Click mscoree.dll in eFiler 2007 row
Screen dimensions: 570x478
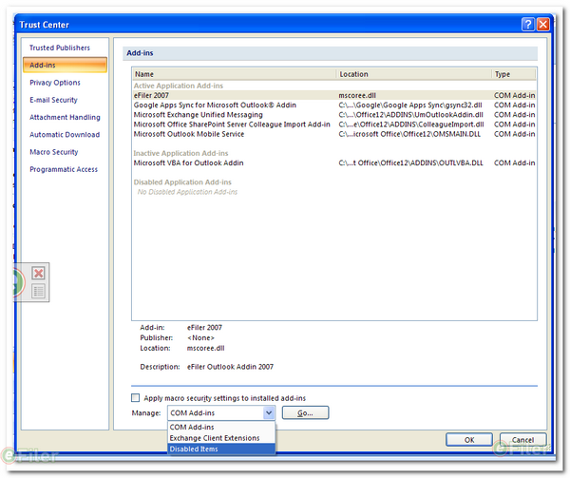(x=357, y=95)
